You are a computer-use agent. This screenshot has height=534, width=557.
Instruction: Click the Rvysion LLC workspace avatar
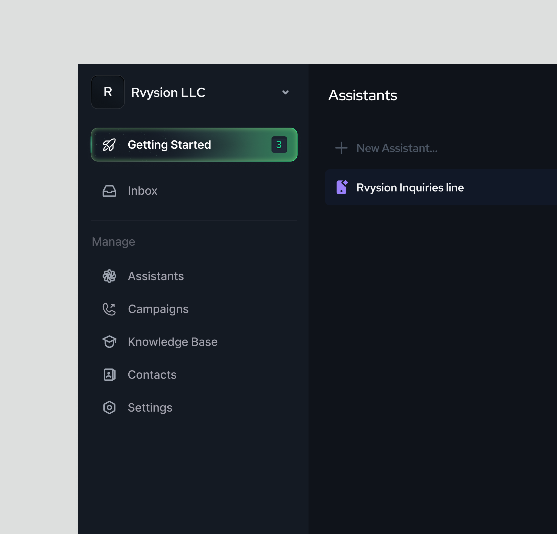pos(108,92)
